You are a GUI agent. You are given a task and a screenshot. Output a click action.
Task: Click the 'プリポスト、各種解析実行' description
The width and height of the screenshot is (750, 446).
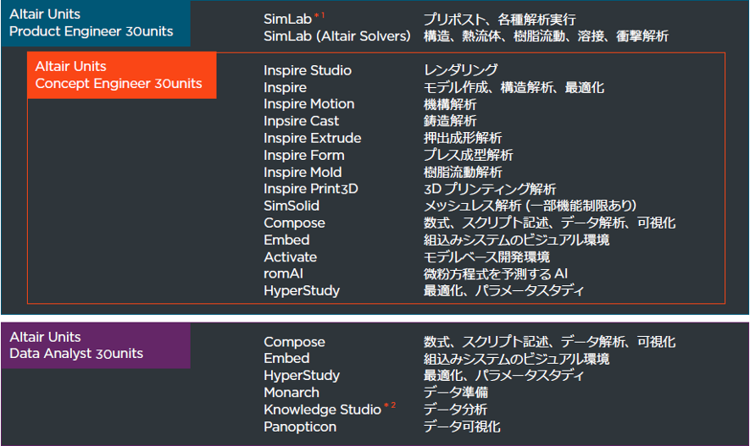499,19
